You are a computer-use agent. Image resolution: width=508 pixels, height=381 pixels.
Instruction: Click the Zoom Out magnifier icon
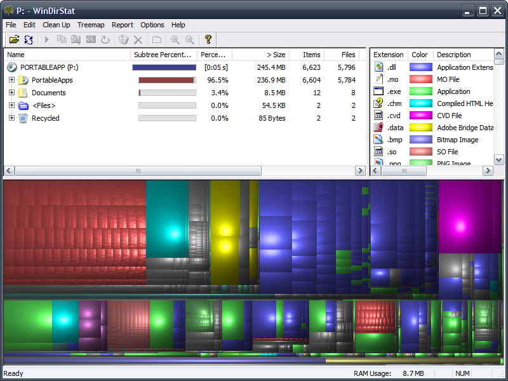click(x=189, y=39)
